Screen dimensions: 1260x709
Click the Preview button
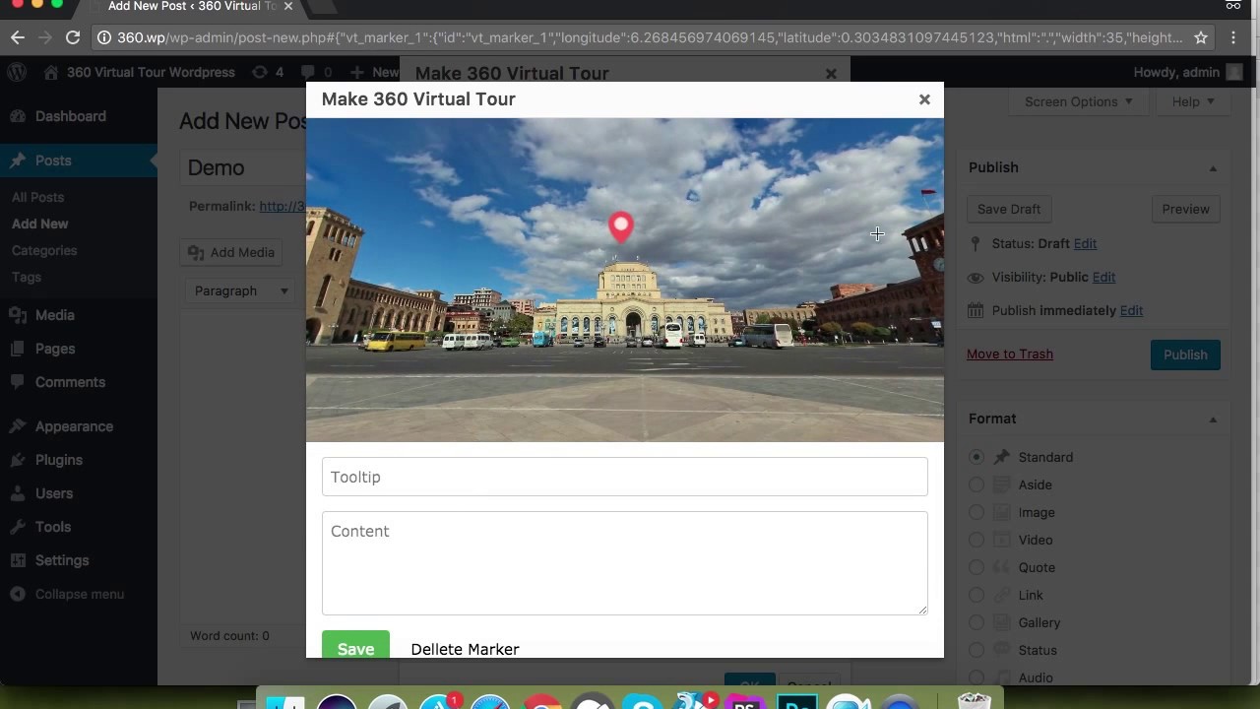pyautogui.click(x=1185, y=209)
